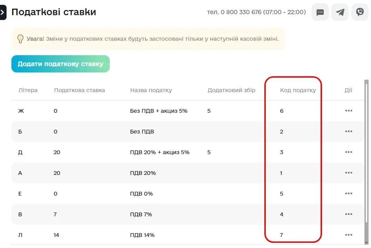This screenshot has width=371, height=248.
Task: Open the chat message bubble icon
Action: coord(320,12)
